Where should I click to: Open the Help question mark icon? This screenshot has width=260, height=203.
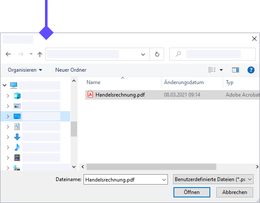251,70
